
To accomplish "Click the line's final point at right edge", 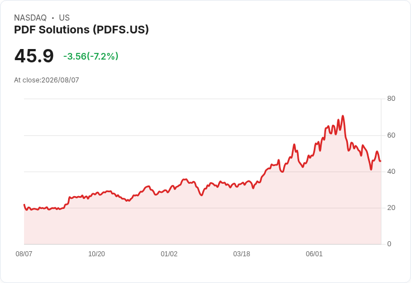I will pos(380,161).
